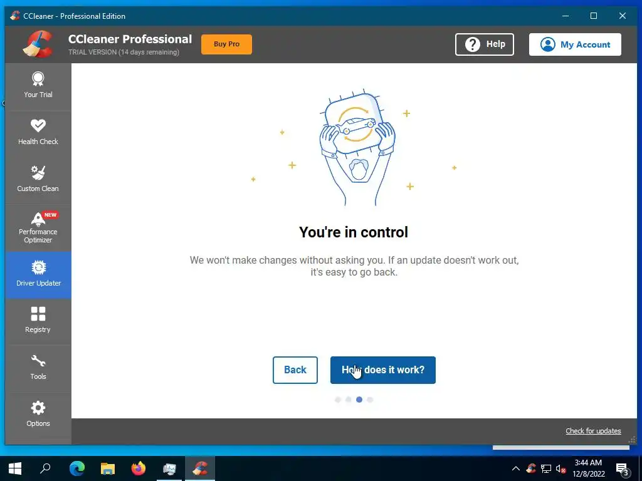Open File Explorer from the taskbar

[108, 468]
